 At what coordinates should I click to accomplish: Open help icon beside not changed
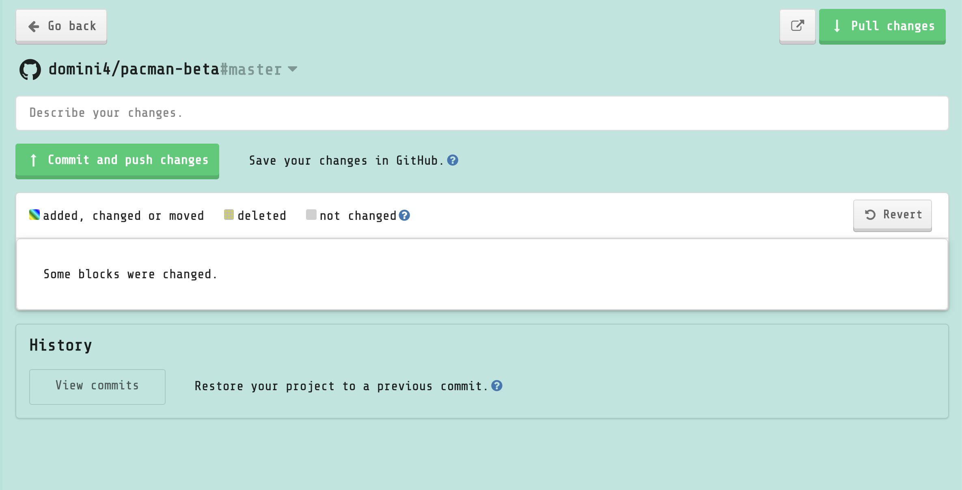[404, 215]
